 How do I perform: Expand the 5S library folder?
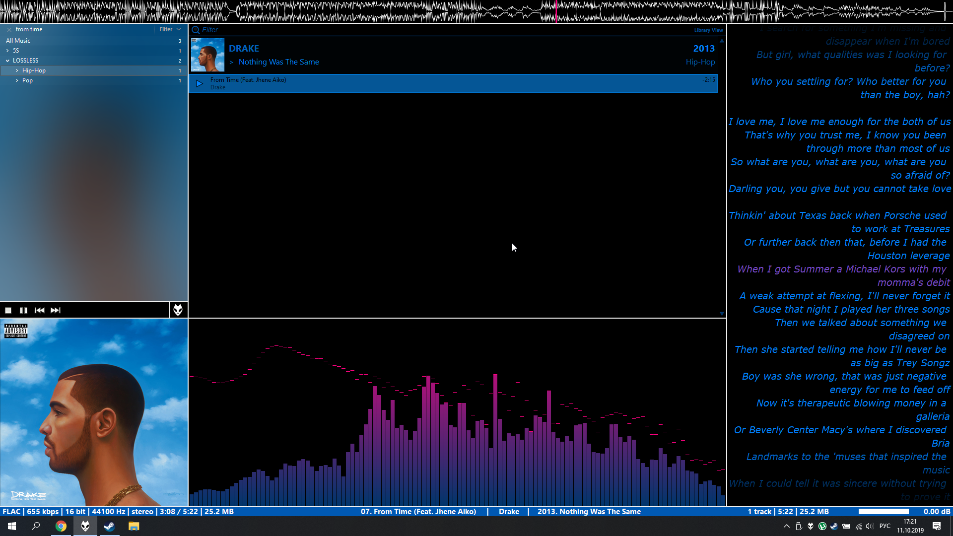click(7, 51)
